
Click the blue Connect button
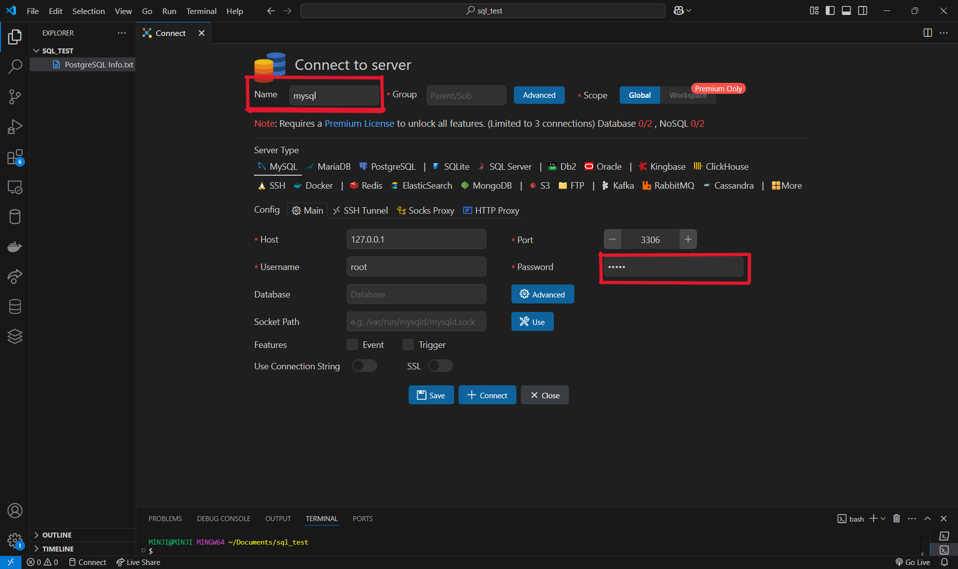point(487,395)
